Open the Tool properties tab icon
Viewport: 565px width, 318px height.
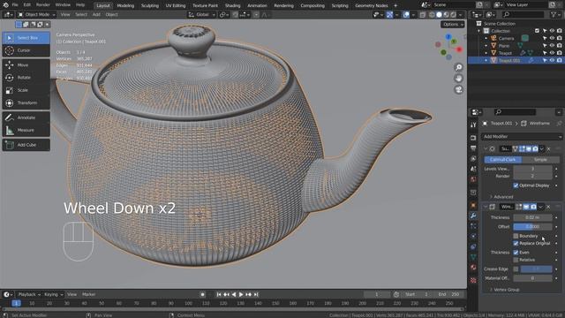pyautogui.click(x=473, y=125)
